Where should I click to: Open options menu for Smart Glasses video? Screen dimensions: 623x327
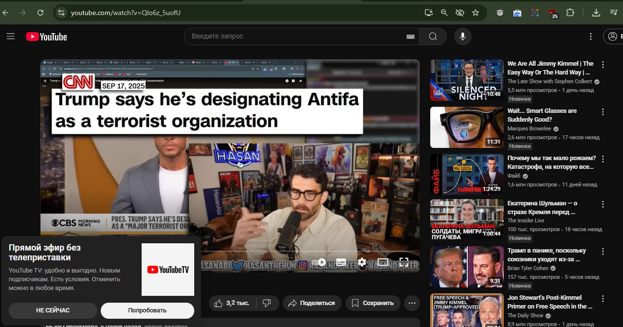coord(603,111)
